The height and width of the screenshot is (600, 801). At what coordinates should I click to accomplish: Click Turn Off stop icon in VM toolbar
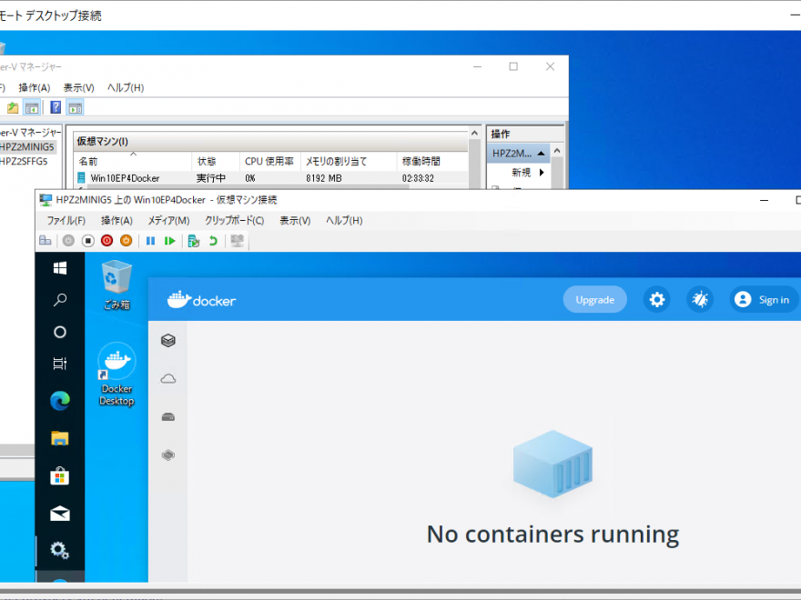pos(88,241)
